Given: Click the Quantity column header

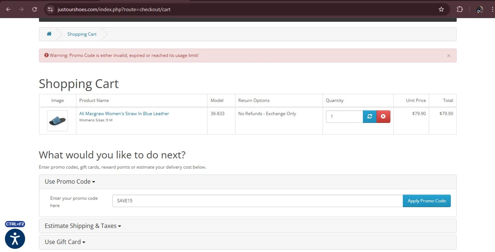Looking at the screenshot, I should [335, 100].
